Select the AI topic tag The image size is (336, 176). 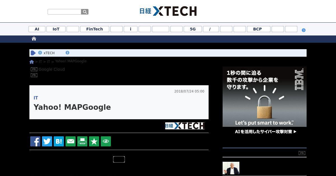point(37,29)
